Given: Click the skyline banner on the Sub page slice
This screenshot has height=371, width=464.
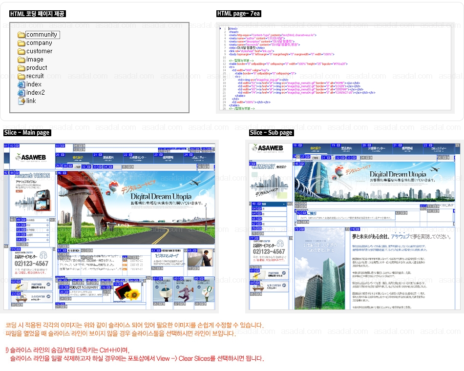Looking at the screenshot, I should 375,182.
